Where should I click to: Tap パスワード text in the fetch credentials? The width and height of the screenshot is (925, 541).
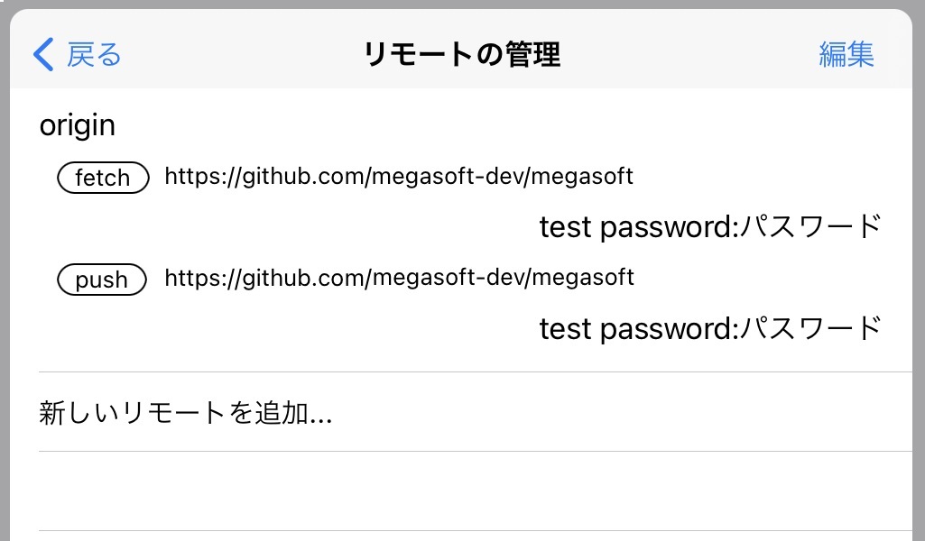click(x=811, y=226)
